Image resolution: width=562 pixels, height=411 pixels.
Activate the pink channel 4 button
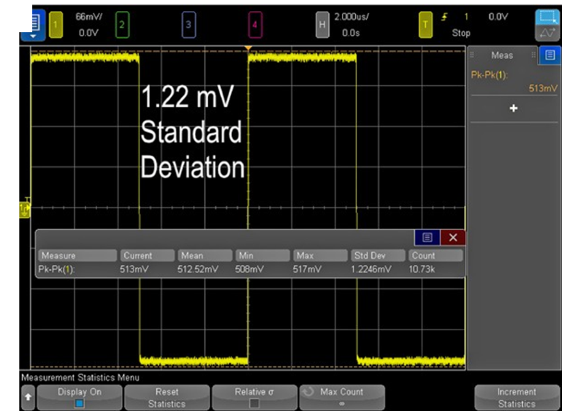point(255,25)
